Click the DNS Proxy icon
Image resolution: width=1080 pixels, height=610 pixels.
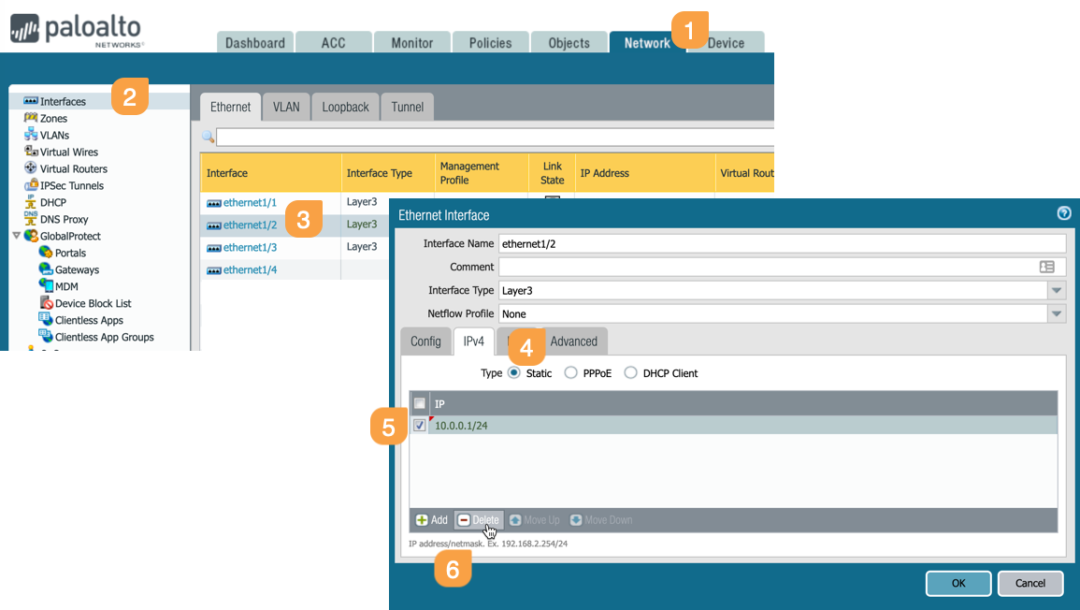[x=30, y=219]
